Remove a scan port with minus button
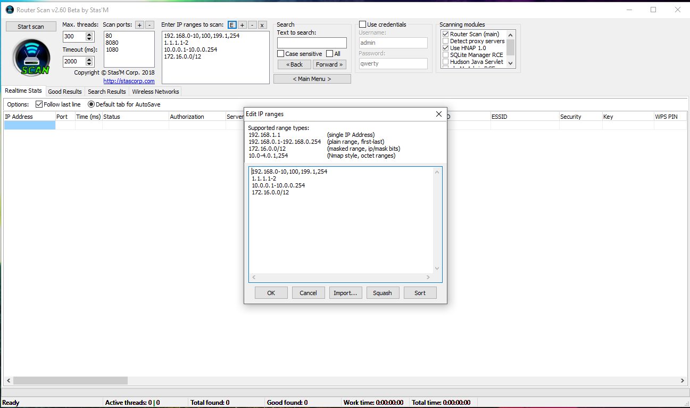Viewport: 690px width, 408px height. 150,25
